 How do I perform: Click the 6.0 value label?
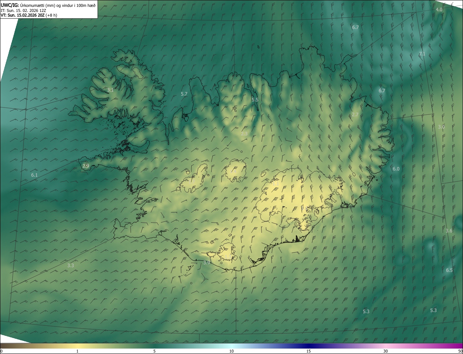pos(396,169)
